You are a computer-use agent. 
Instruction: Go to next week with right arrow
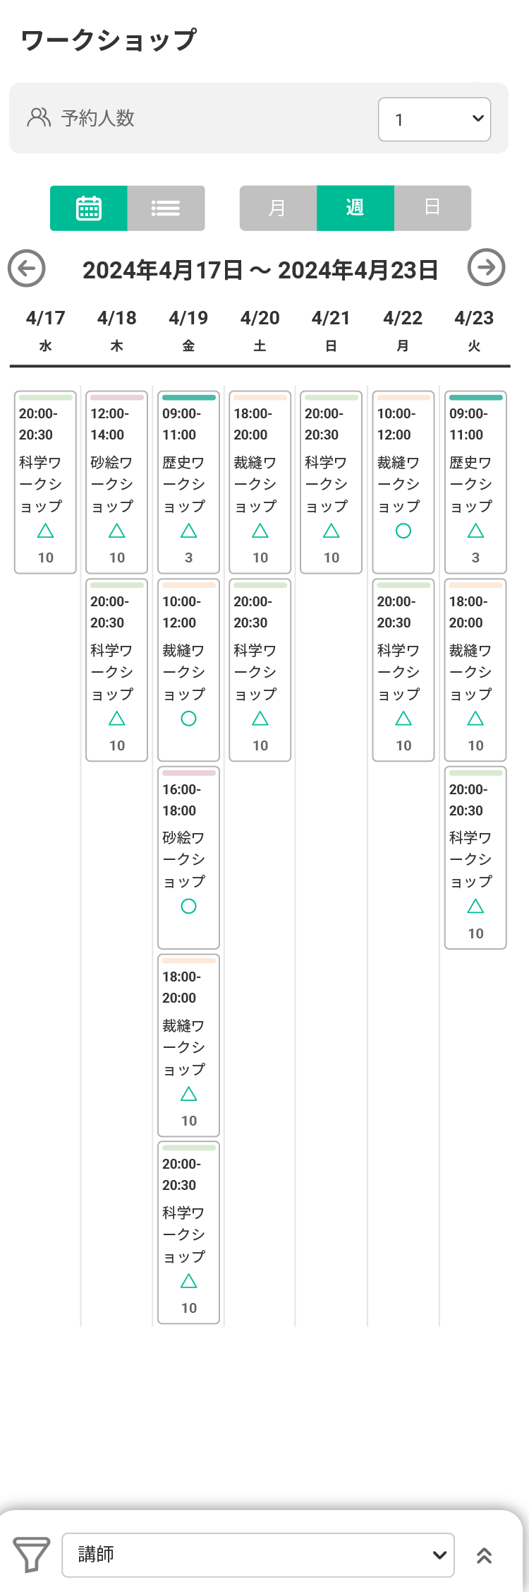(487, 268)
